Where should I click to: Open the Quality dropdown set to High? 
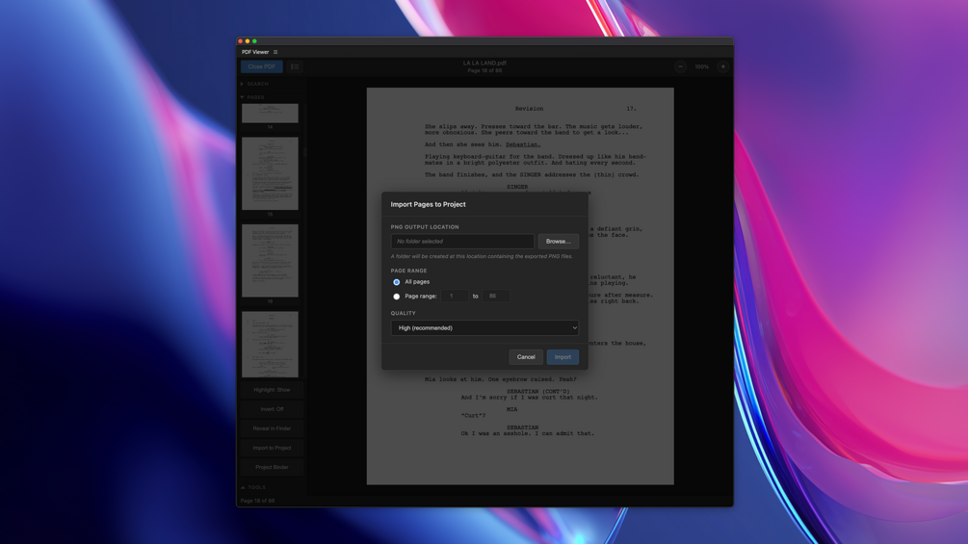(x=484, y=328)
